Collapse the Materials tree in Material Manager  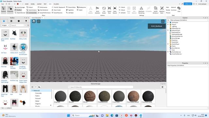click(32, 90)
